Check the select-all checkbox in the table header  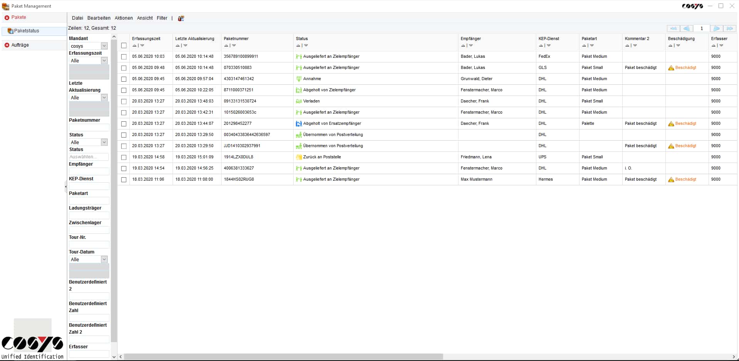pyautogui.click(x=124, y=45)
